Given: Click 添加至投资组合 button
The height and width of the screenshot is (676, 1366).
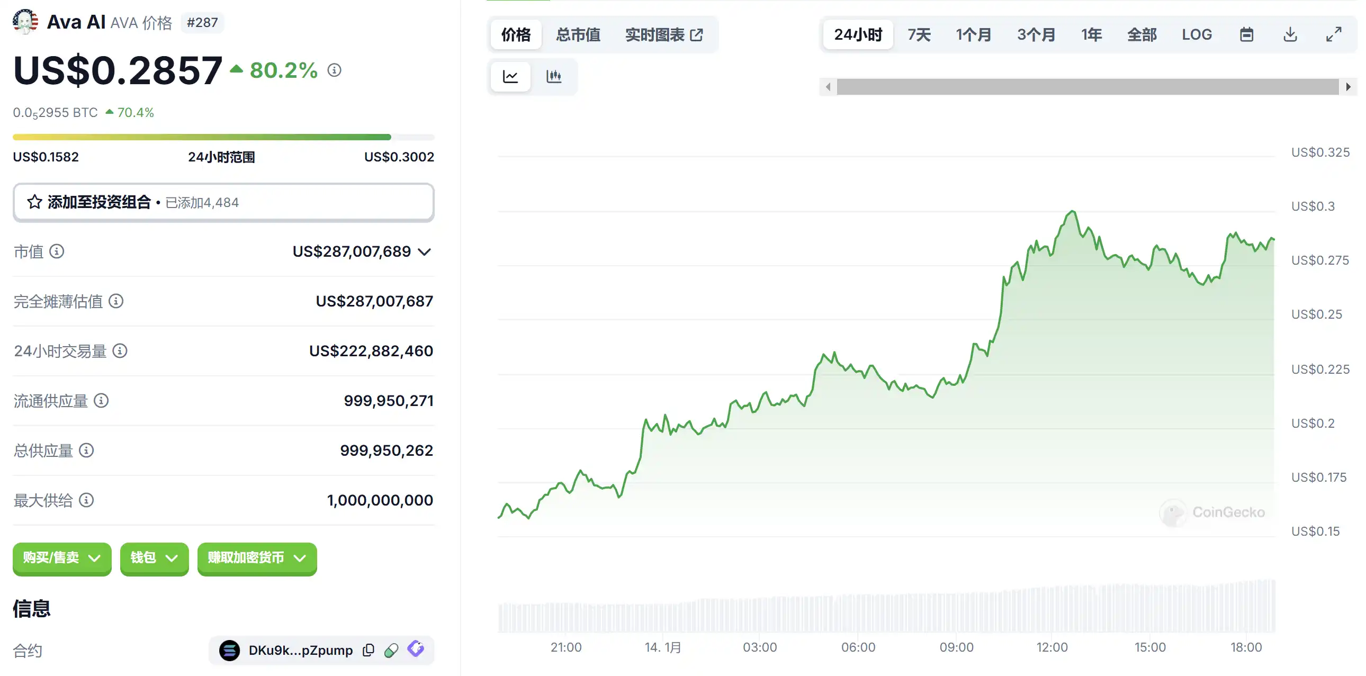Looking at the screenshot, I should 223,203.
